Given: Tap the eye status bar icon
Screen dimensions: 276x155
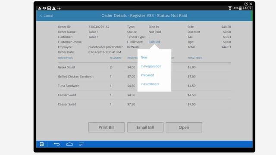Looking at the screenshot, I should (44, 8).
